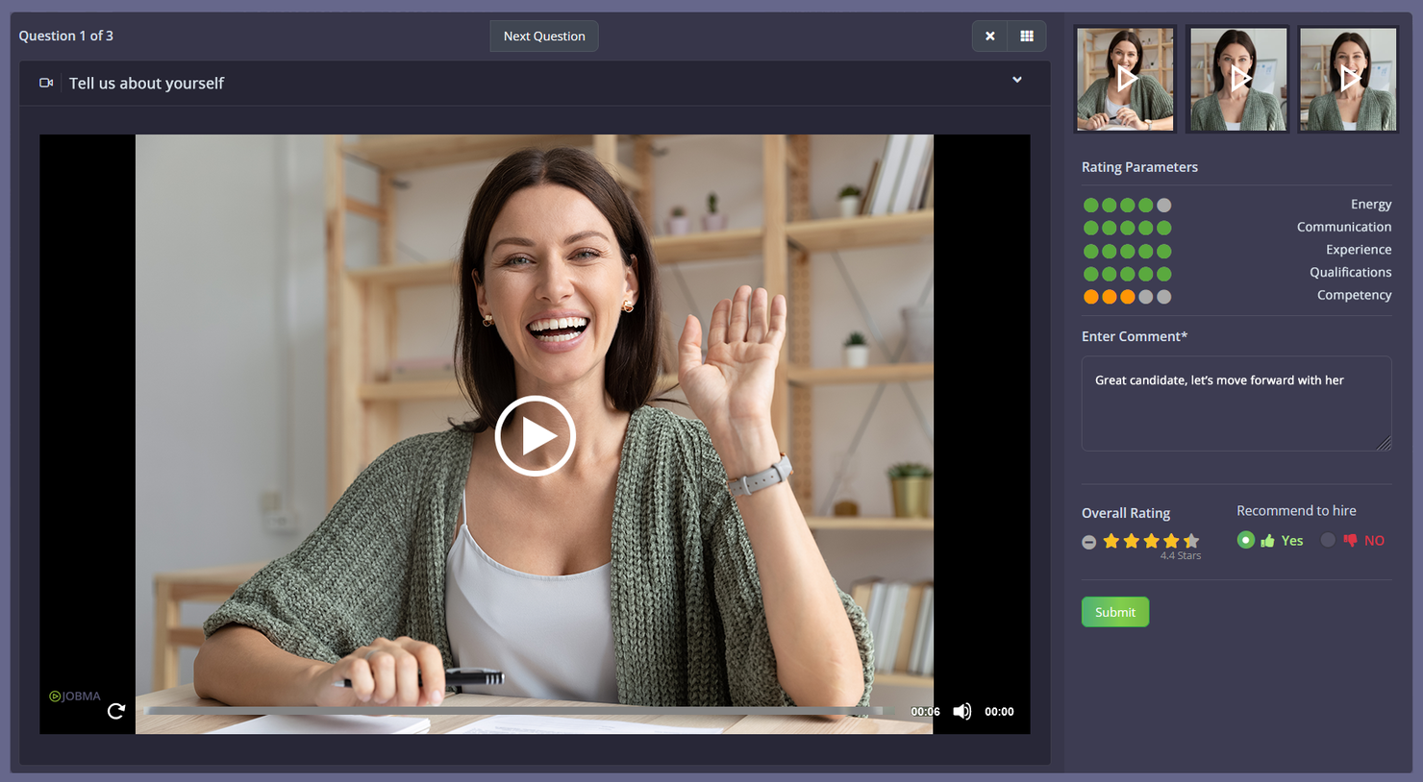Select the Yes radio button to recommend hiring

[x=1246, y=540]
